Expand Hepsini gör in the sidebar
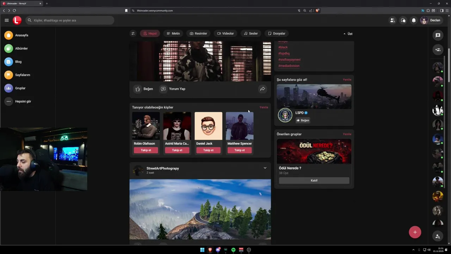 tap(18, 101)
